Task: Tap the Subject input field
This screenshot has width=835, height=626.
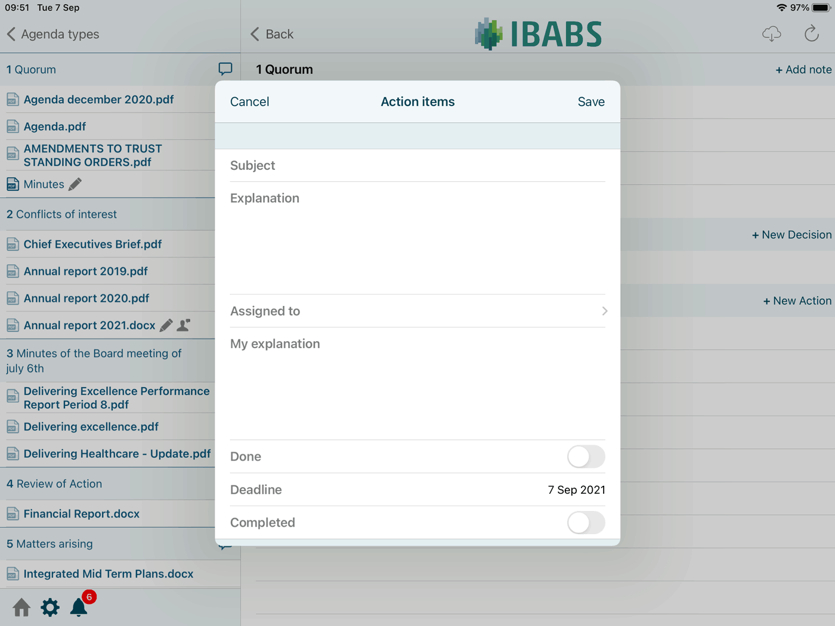Action: tap(417, 165)
